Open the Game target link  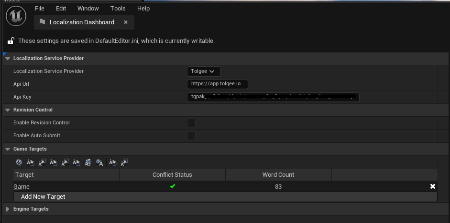(22, 187)
